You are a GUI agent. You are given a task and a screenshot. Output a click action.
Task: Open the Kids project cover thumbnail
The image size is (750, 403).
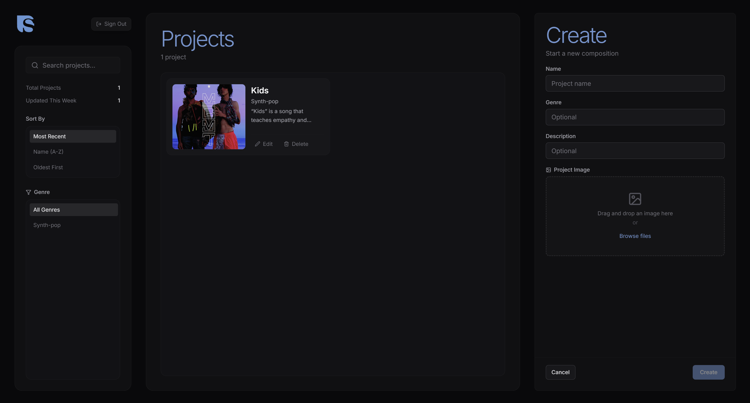coord(209,117)
